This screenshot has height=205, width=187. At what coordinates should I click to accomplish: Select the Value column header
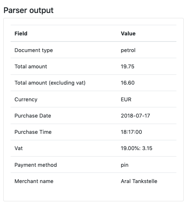[128, 33]
